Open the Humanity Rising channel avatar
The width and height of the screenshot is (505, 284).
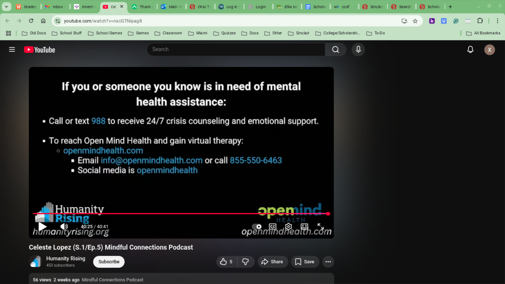(x=36, y=262)
